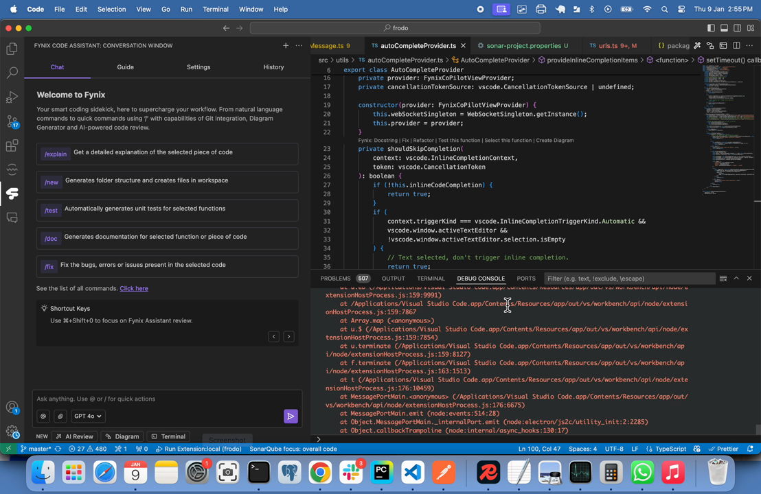The width and height of the screenshot is (761, 494).
Task: Click the terminal icon in editor toolbar
Action: pyautogui.click(x=723, y=45)
